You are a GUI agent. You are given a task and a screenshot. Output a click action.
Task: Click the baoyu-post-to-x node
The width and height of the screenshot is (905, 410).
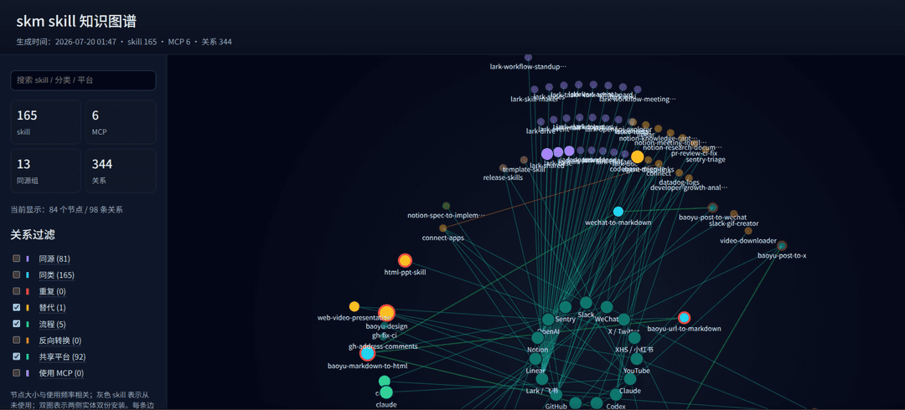click(782, 246)
